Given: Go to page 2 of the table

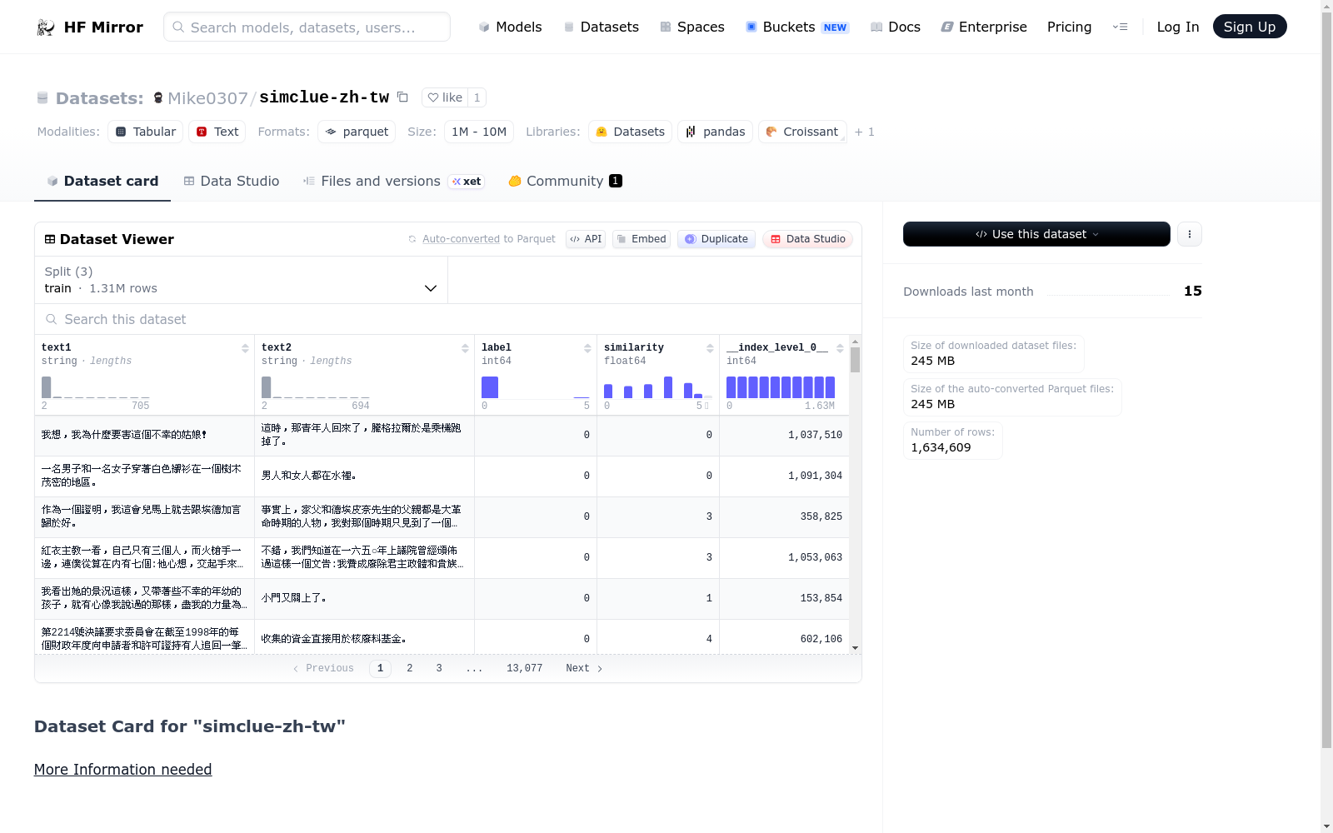Looking at the screenshot, I should pyautogui.click(x=410, y=668).
